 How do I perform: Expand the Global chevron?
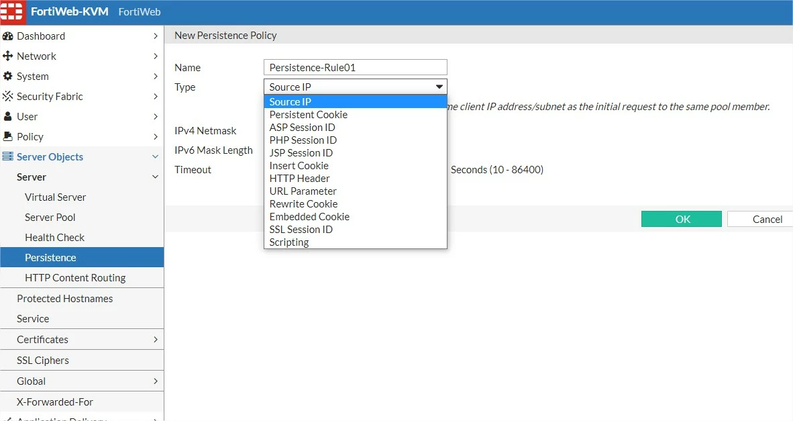tap(155, 381)
